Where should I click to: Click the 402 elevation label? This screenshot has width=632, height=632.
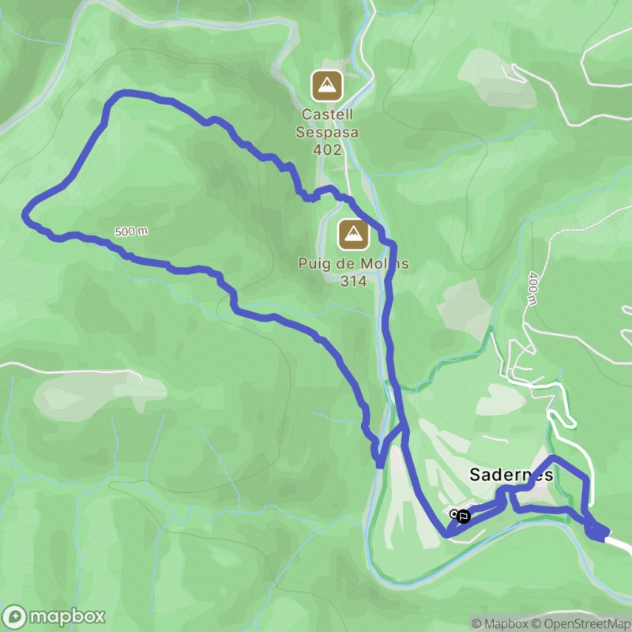[327, 149]
